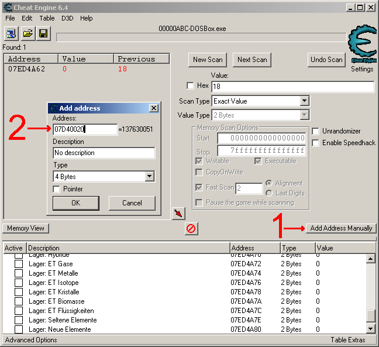
Task: Click the scan Value input field
Action: click(x=293, y=87)
